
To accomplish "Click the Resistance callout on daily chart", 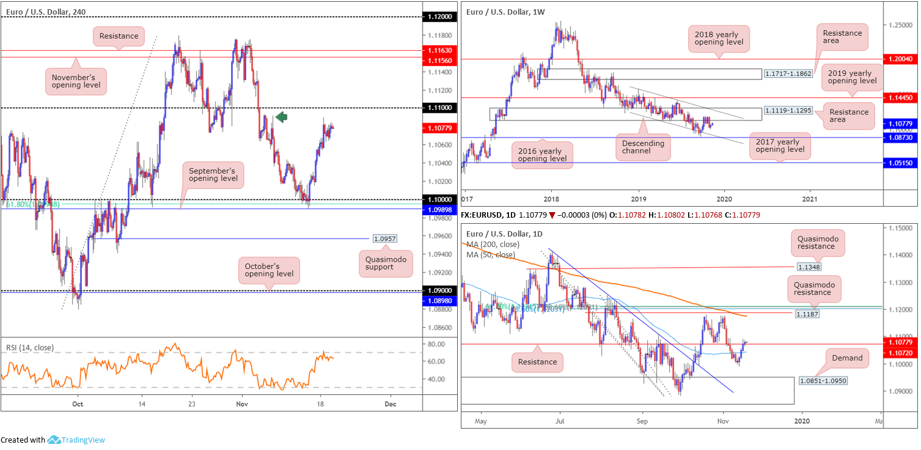I will [x=538, y=361].
